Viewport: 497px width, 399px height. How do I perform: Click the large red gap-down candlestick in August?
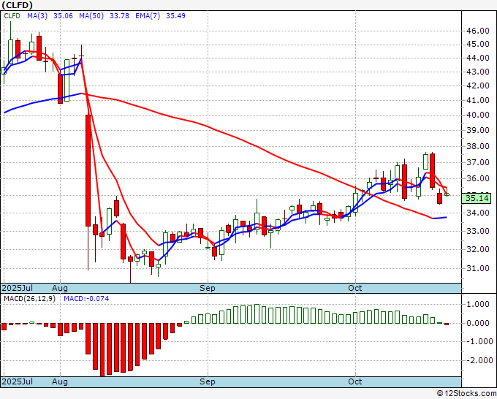[88, 170]
